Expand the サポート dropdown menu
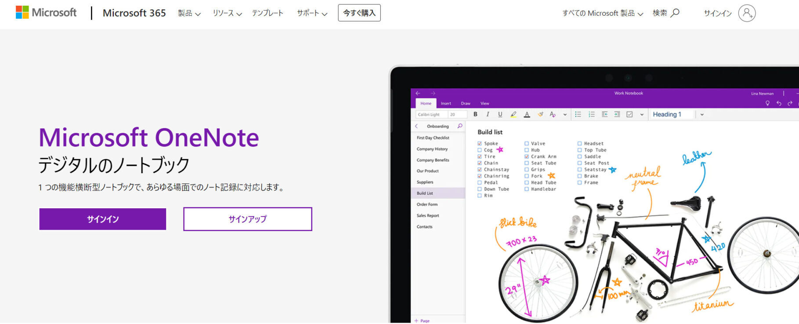The height and width of the screenshot is (324, 799). [x=312, y=13]
